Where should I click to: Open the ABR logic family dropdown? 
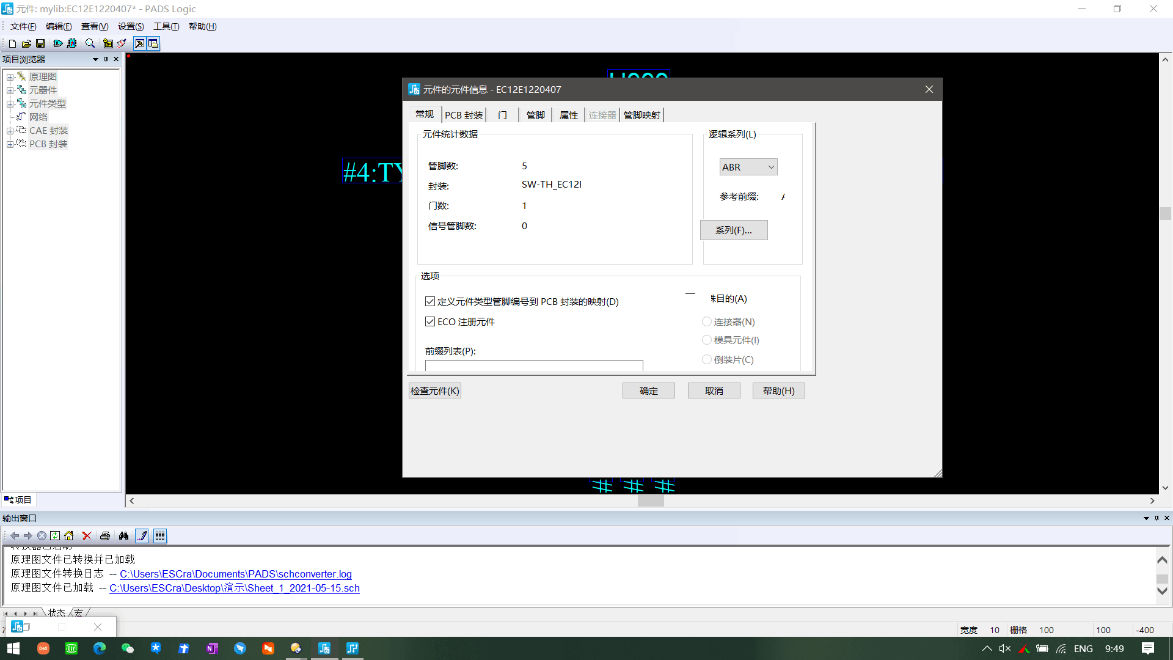coord(748,167)
